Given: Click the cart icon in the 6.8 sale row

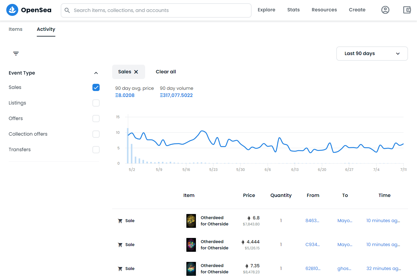Looking at the screenshot, I should coord(120,221).
